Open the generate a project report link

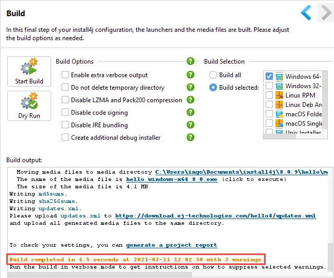click(x=171, y=245)
